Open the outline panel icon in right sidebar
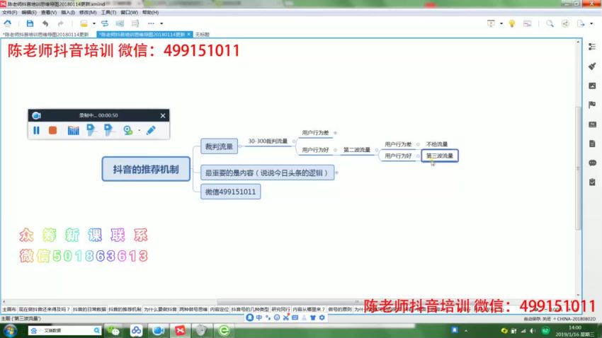602x338 pixels. click(x=592, y=47)
